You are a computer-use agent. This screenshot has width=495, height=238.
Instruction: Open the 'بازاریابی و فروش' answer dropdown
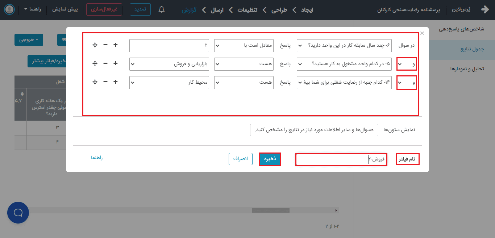pos(169,64)
